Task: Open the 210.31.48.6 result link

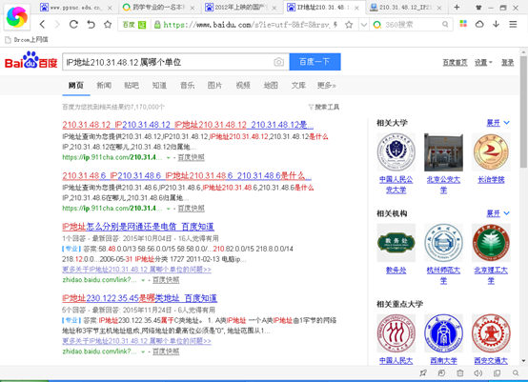Action: point(187,175)
